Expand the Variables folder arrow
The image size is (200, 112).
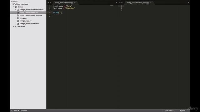(x=14, y=26)
